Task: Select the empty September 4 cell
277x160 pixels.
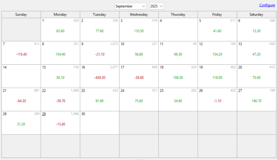Action: coord(178,30)
